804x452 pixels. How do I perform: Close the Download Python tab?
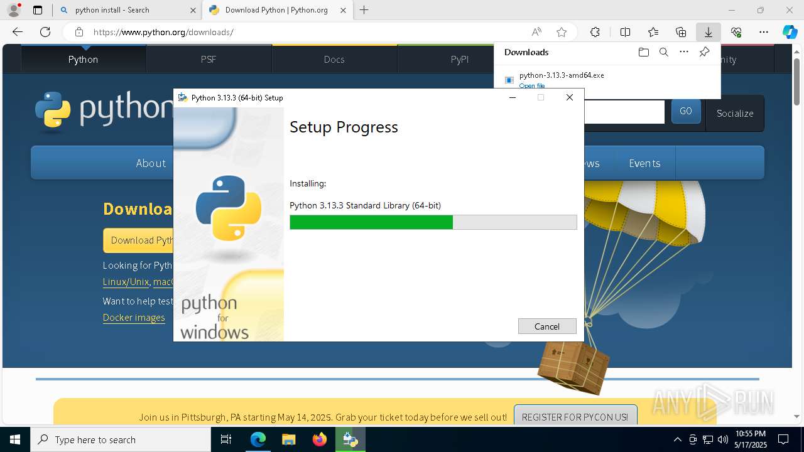[x=343, y=10]
